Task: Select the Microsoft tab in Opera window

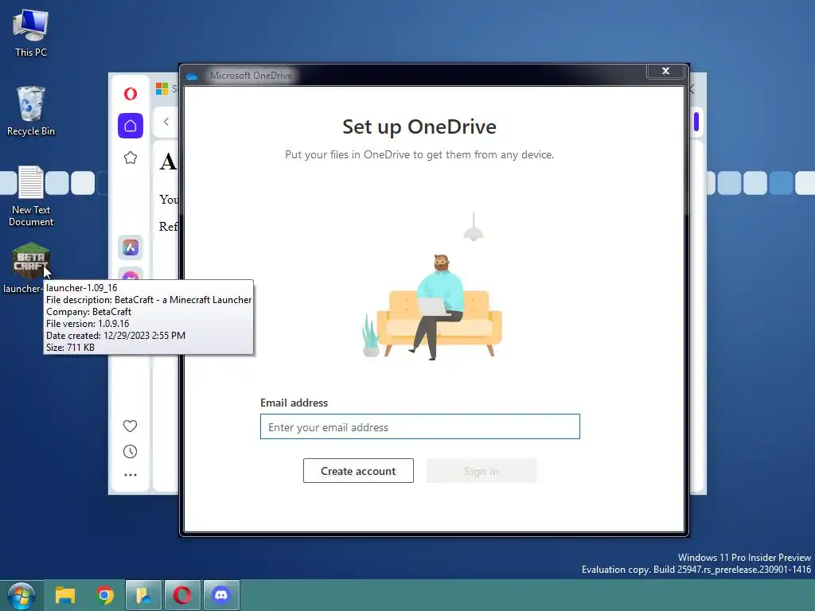Action: 166,89
